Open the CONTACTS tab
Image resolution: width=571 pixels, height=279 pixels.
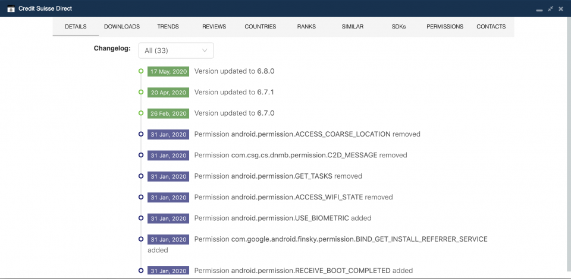click(x=491, y=27)
